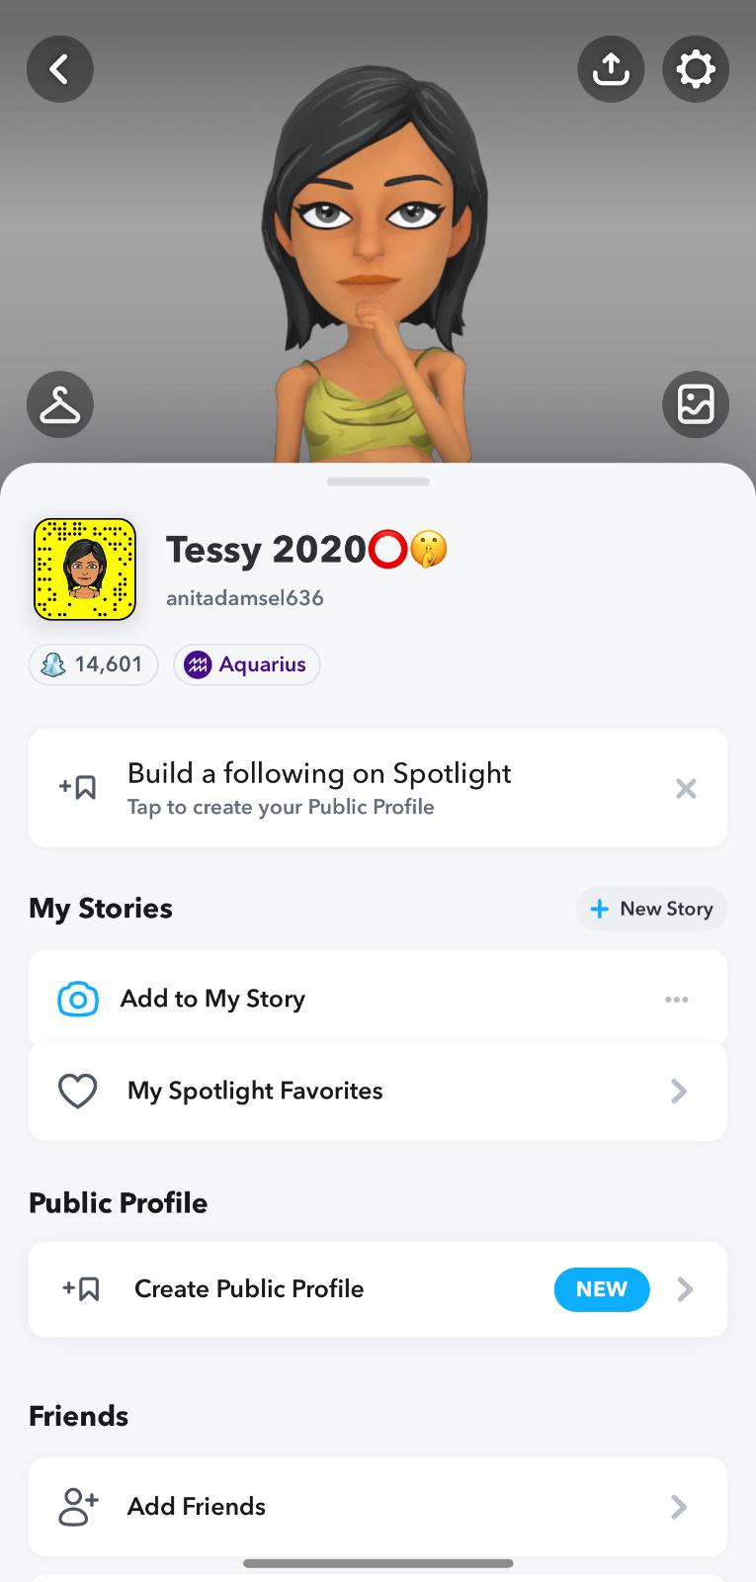
Task: Open the Snap score 14,601 pill
Action: tap(94, 664)
